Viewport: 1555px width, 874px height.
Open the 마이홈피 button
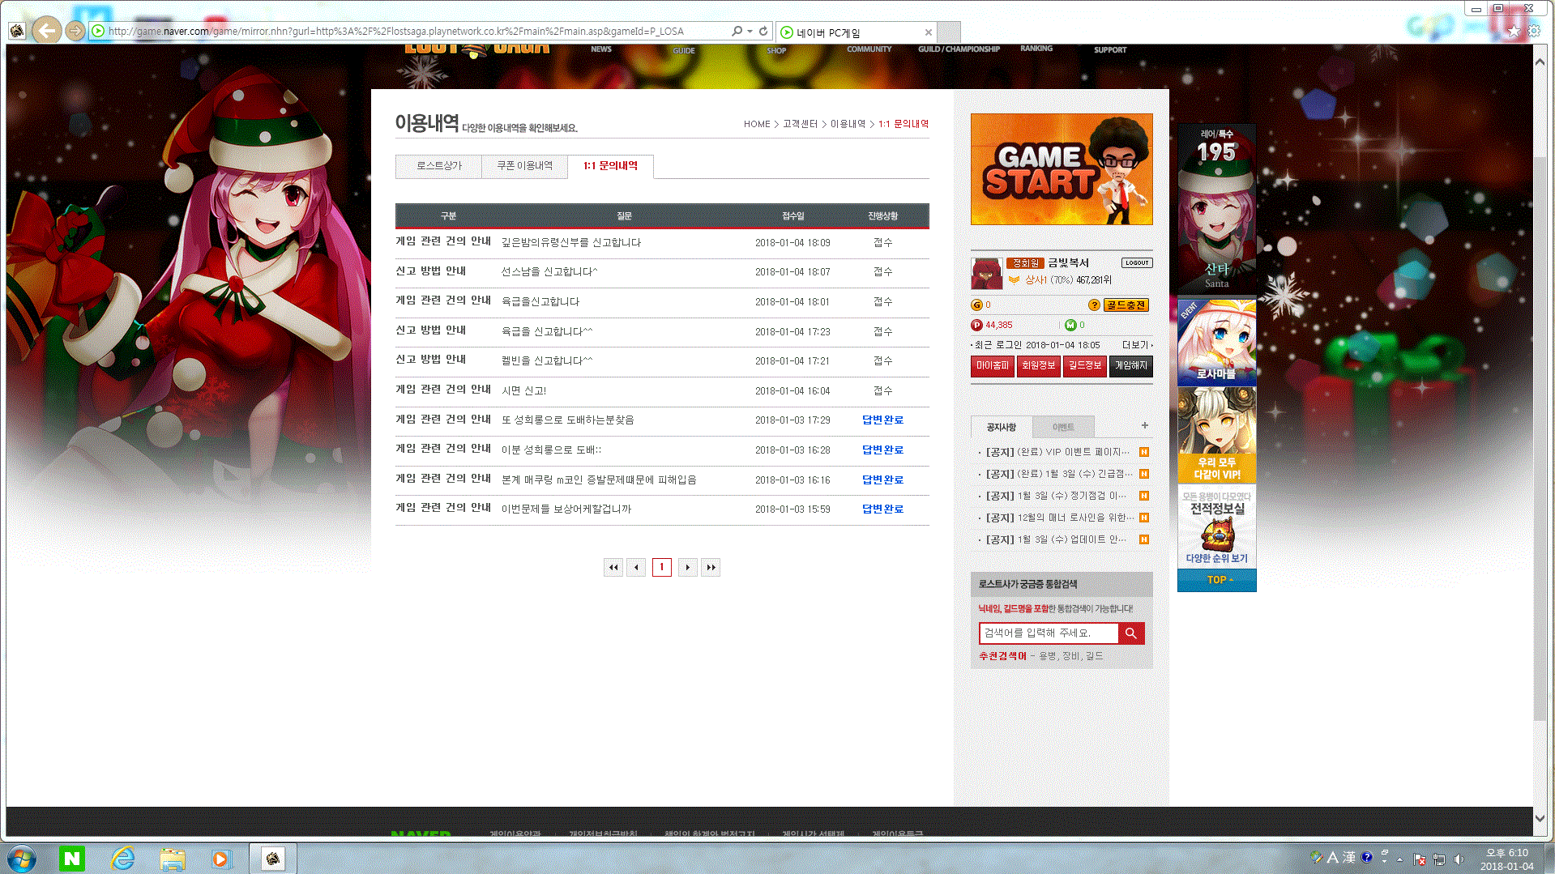tap(993, 366)
